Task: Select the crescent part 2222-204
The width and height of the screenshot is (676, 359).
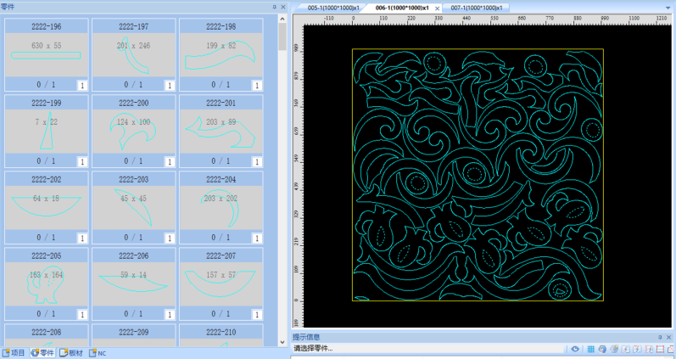Action: 221,208
